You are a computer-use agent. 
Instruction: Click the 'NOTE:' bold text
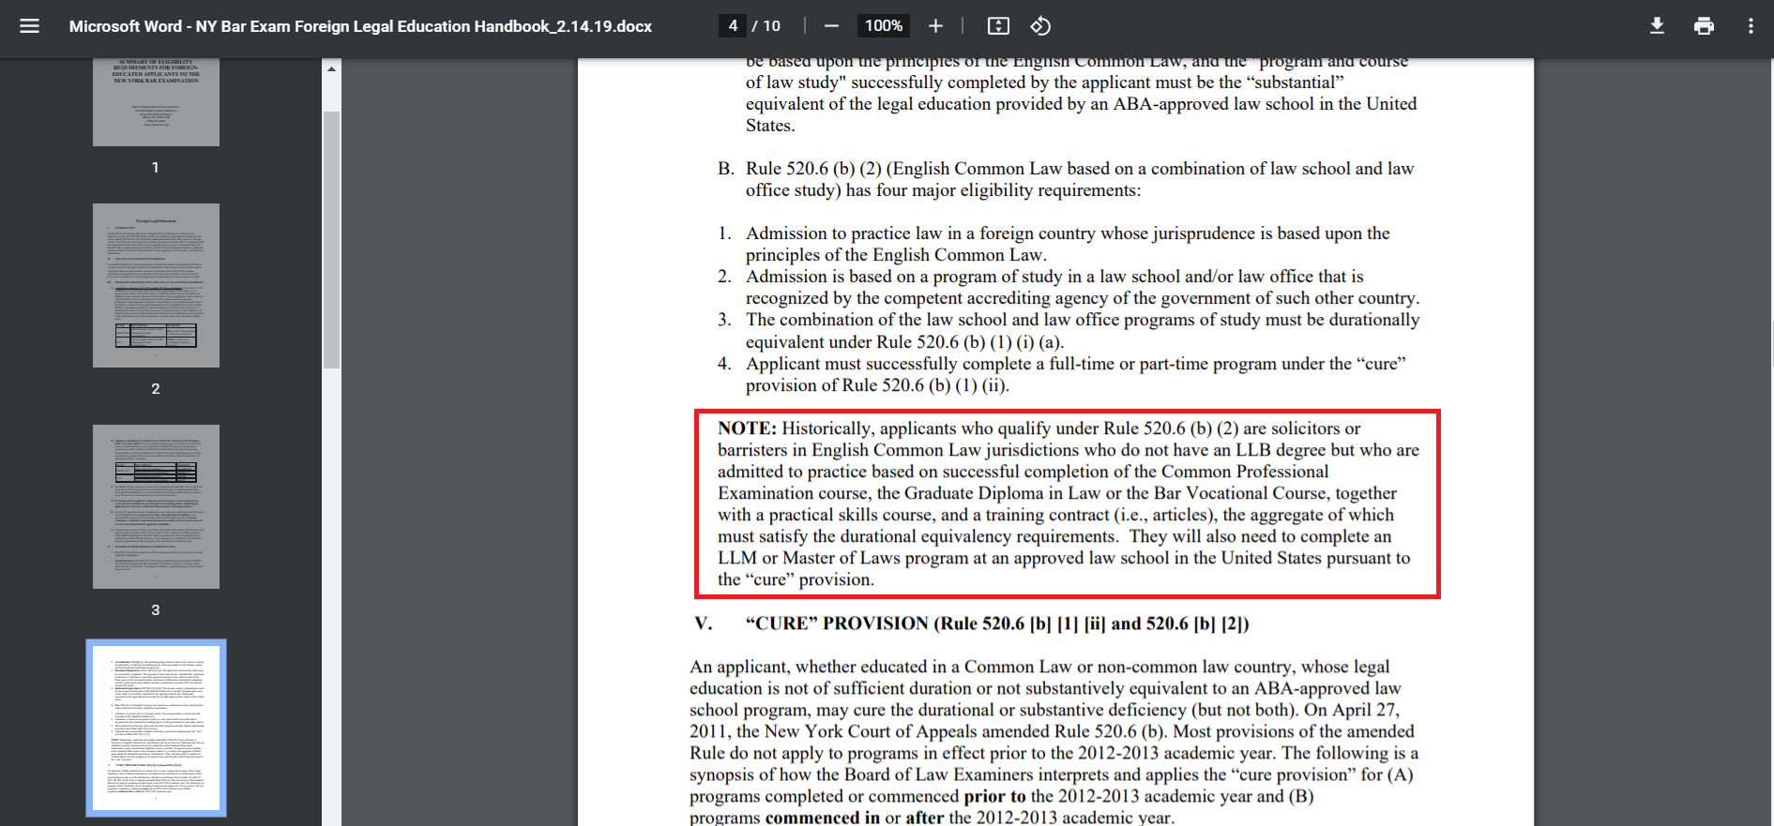(x=747, y=428)
